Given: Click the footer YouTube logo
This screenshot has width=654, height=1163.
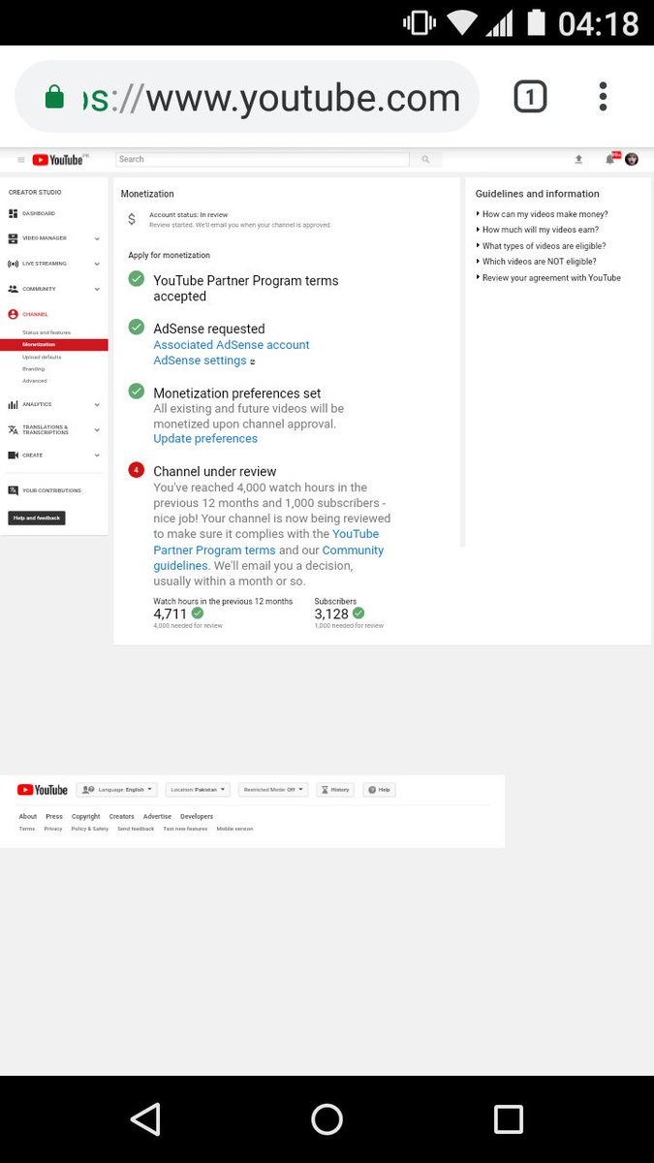Looking at the screenshot, I should click(43, 790).
